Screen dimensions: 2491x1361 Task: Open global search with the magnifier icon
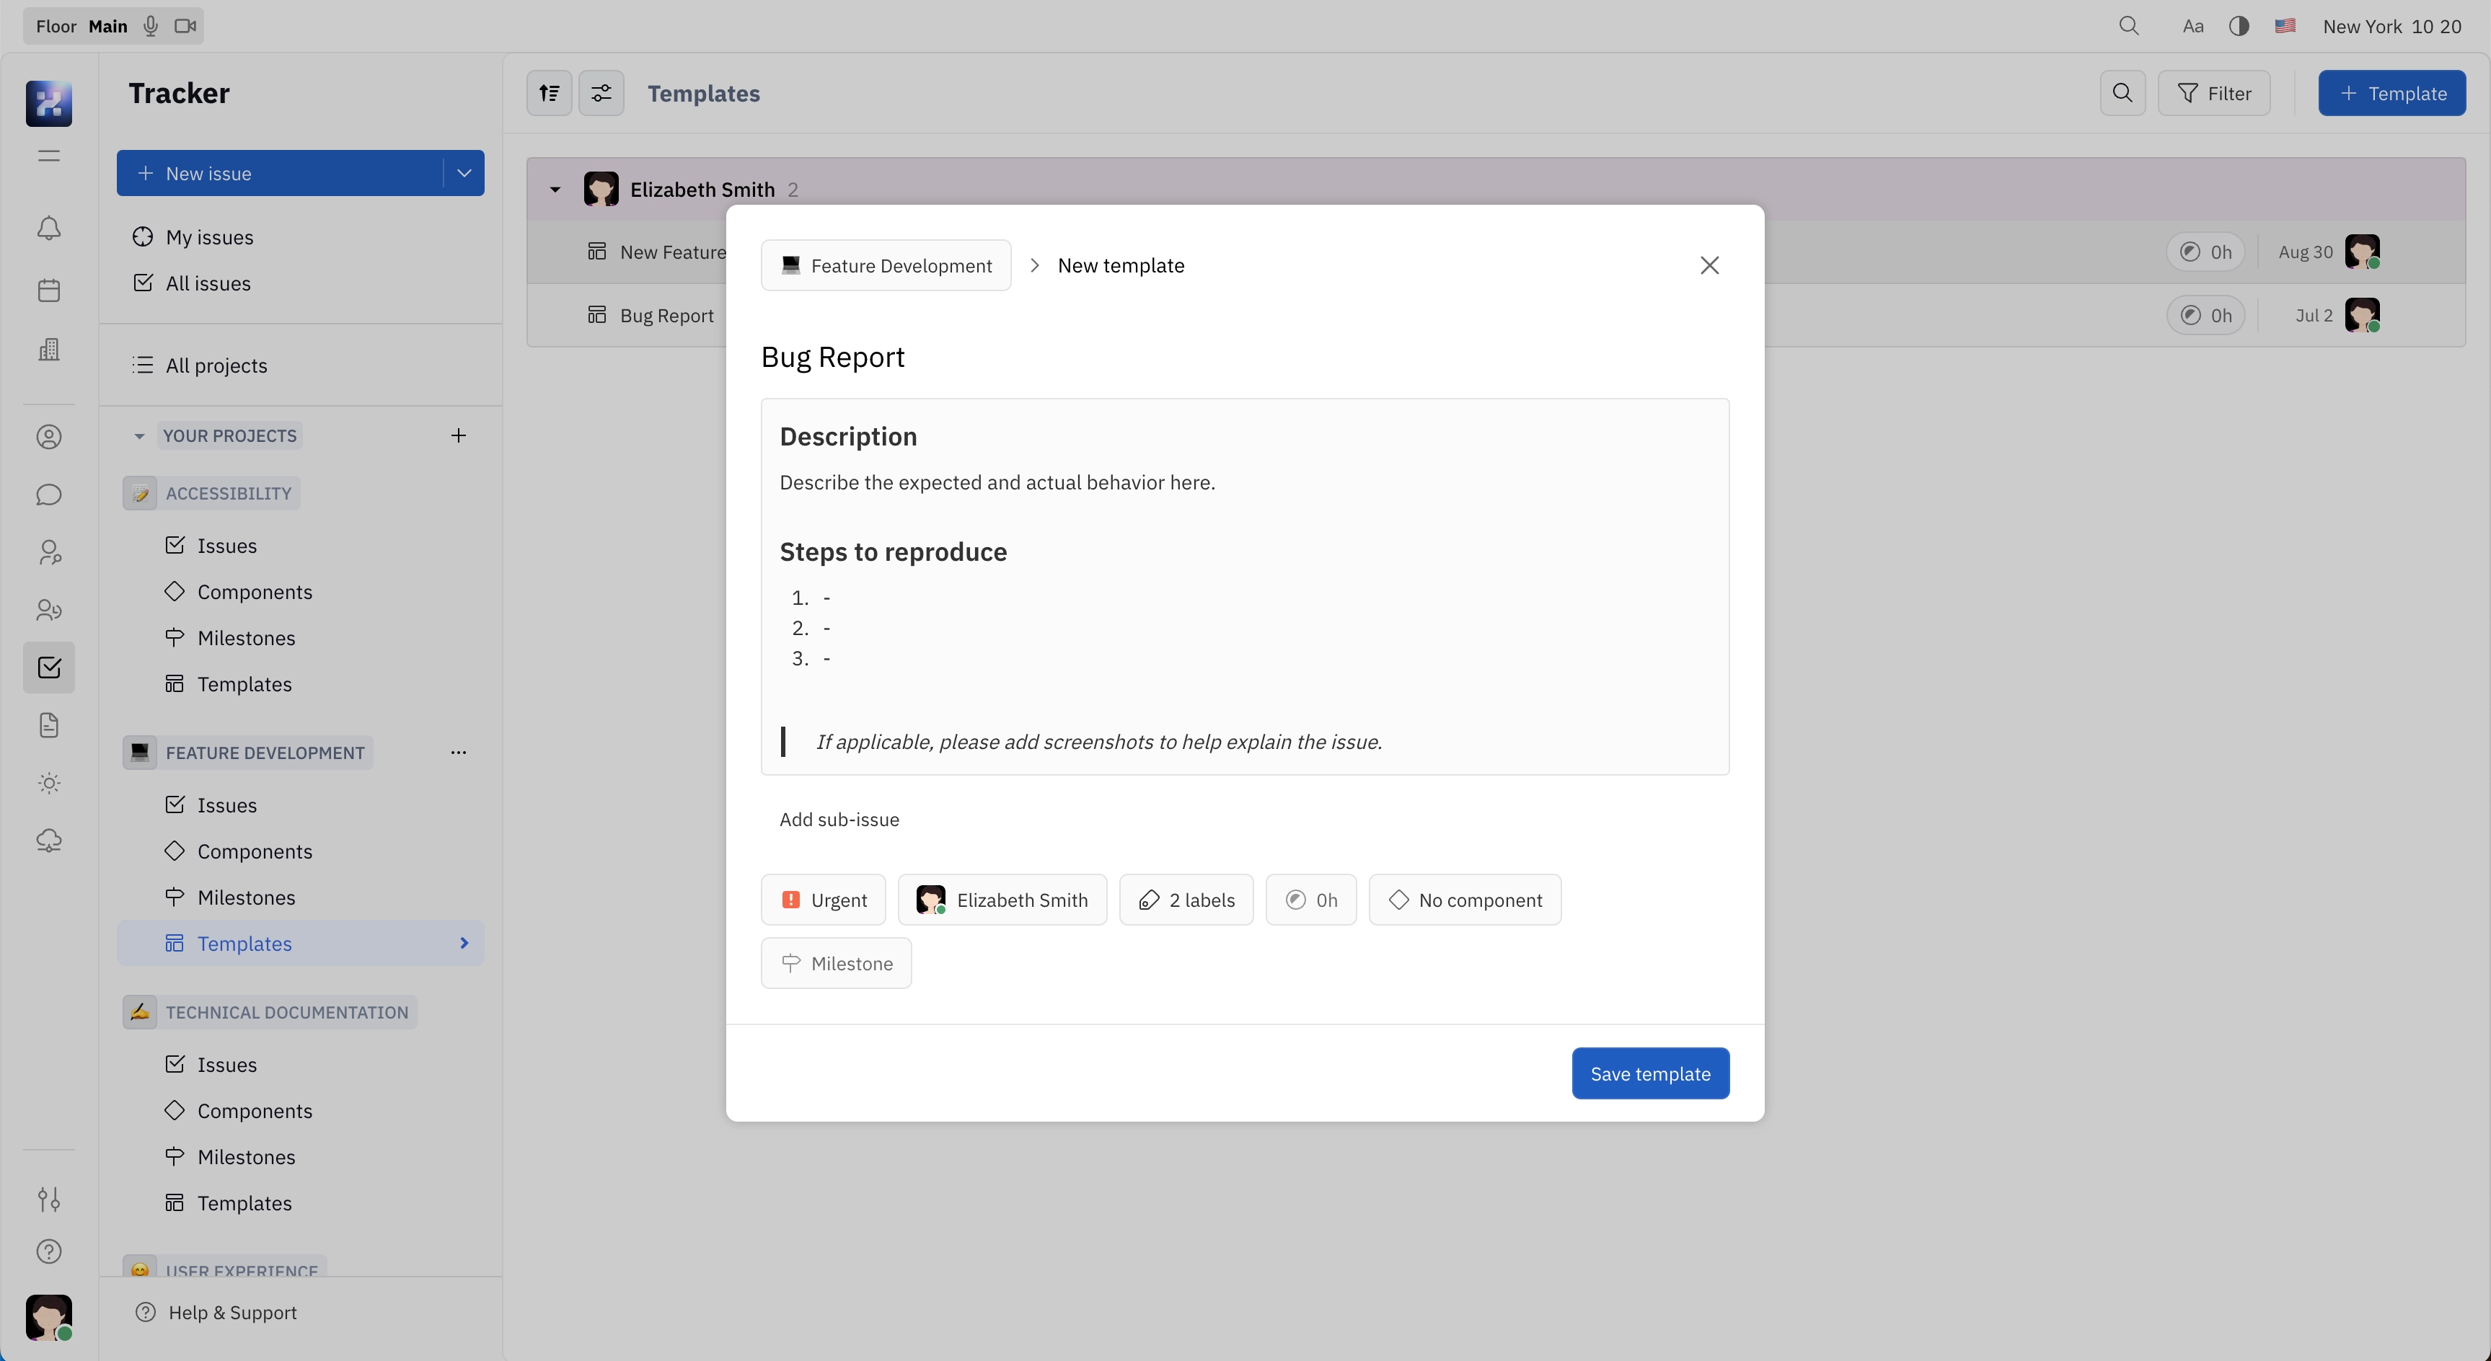coord(2130,26)
